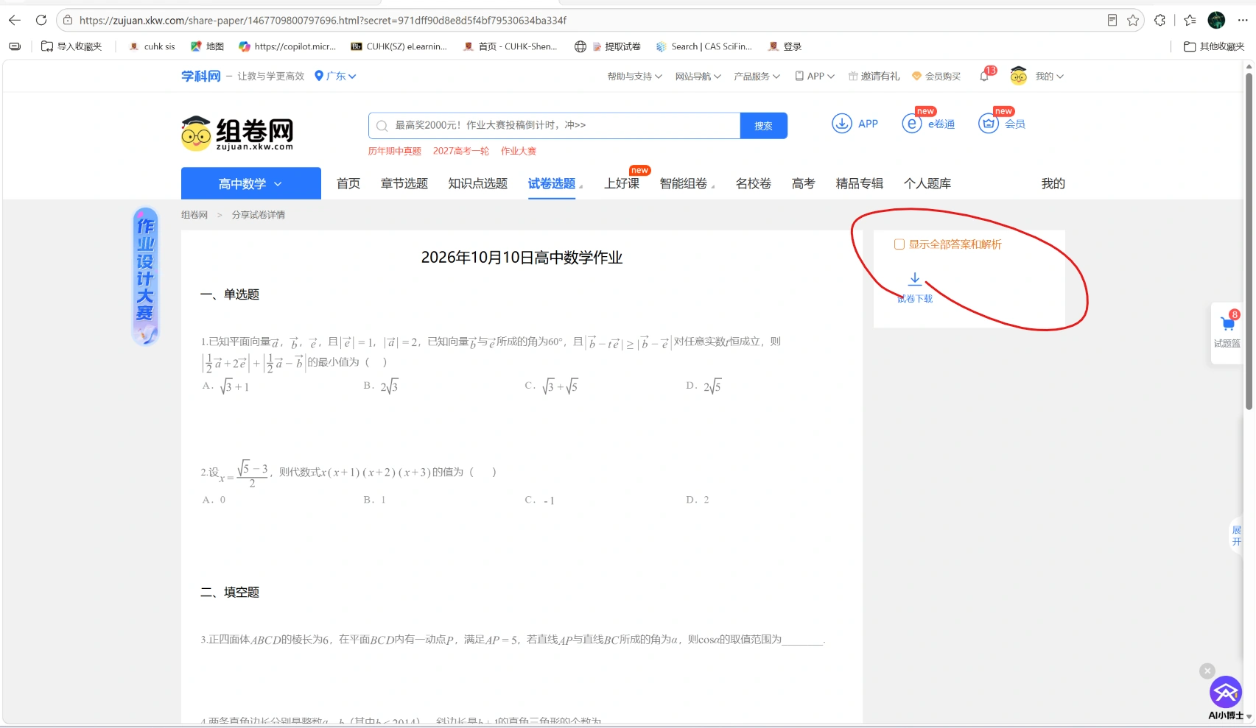
Task: Open the 邀请有礼 link
Action: [874, 76]
